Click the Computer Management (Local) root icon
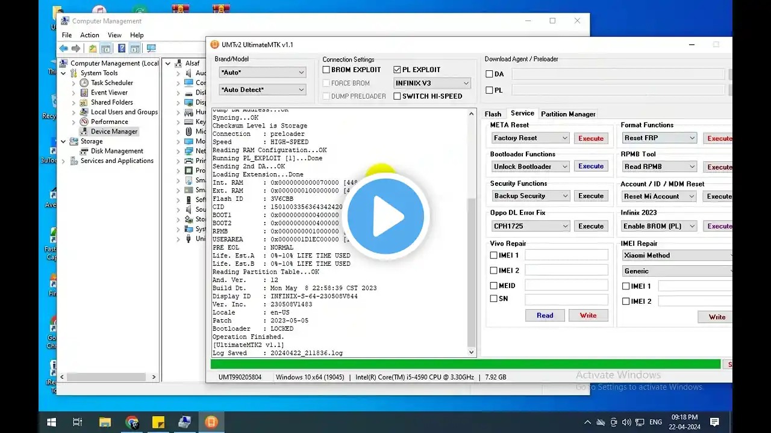The image size is (771, 433). coord(64,63)
